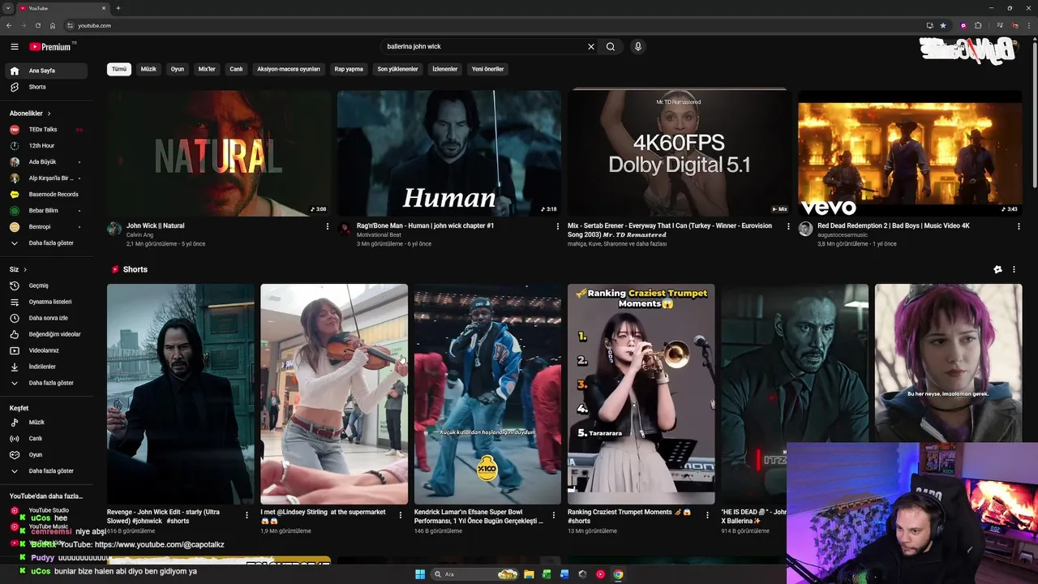Expand Siz section's Daha fazla göster
This screenshot has height=584, width=1038.
tap(46, 383)
